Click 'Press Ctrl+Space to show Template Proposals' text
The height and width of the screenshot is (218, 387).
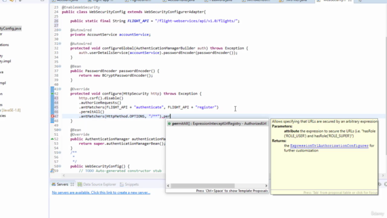coord(232,191)
